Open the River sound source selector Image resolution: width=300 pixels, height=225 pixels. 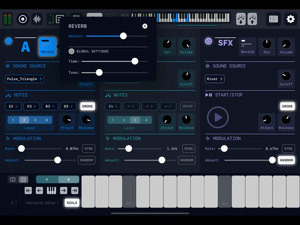215,79
